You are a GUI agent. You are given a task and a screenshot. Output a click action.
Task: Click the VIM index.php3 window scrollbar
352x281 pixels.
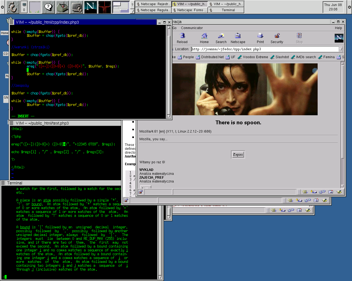[x=169, y=72]
